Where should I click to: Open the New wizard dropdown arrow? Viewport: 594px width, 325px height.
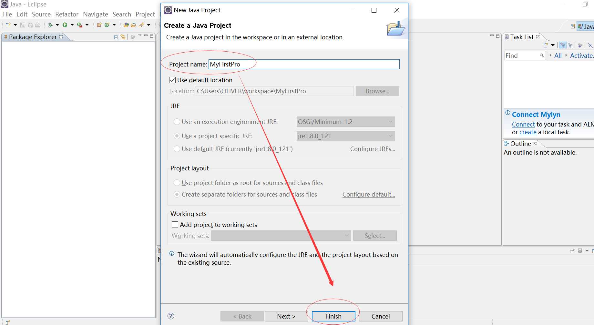(15, 25)
